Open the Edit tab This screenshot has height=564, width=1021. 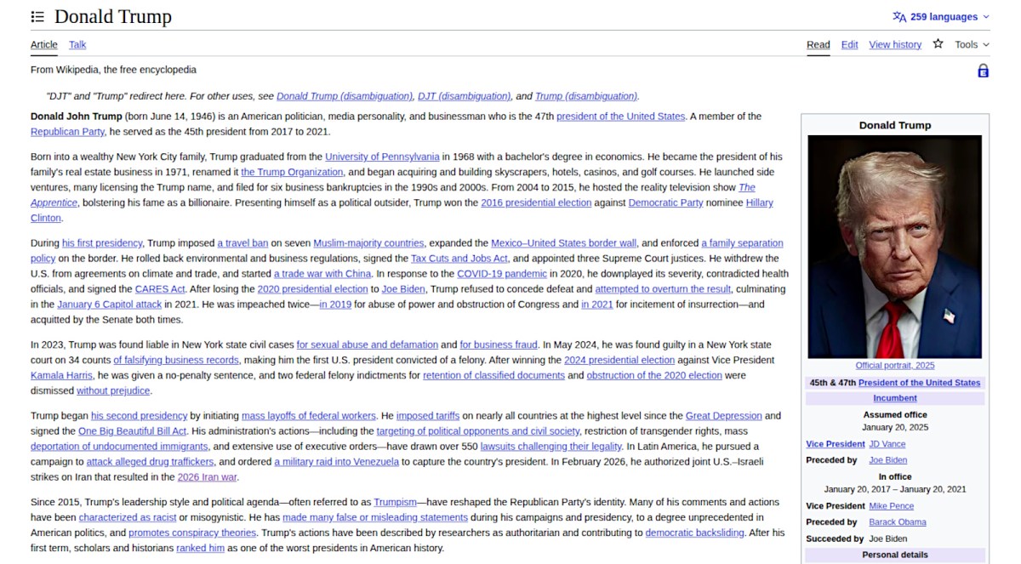pyautogui.click(x=849, y=45)
